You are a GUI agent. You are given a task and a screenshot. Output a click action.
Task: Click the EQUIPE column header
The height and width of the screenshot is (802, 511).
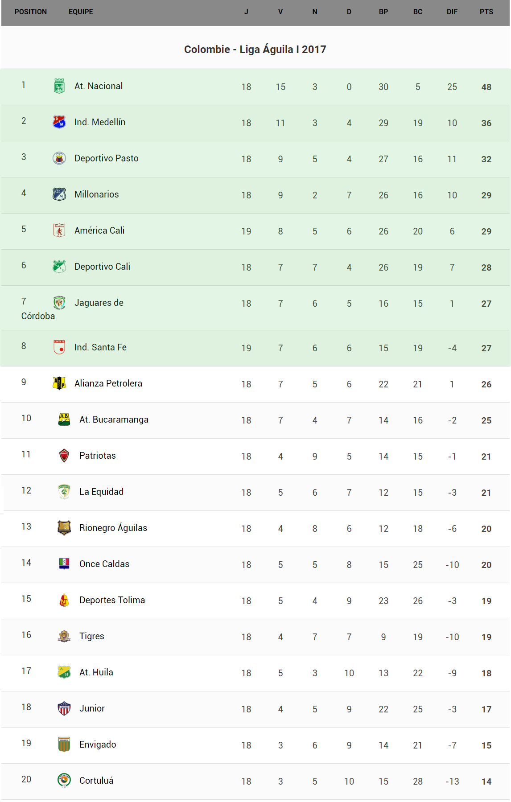coord(81,12)
